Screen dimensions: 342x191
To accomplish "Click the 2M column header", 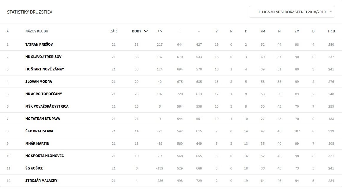I will click(297, 31).
